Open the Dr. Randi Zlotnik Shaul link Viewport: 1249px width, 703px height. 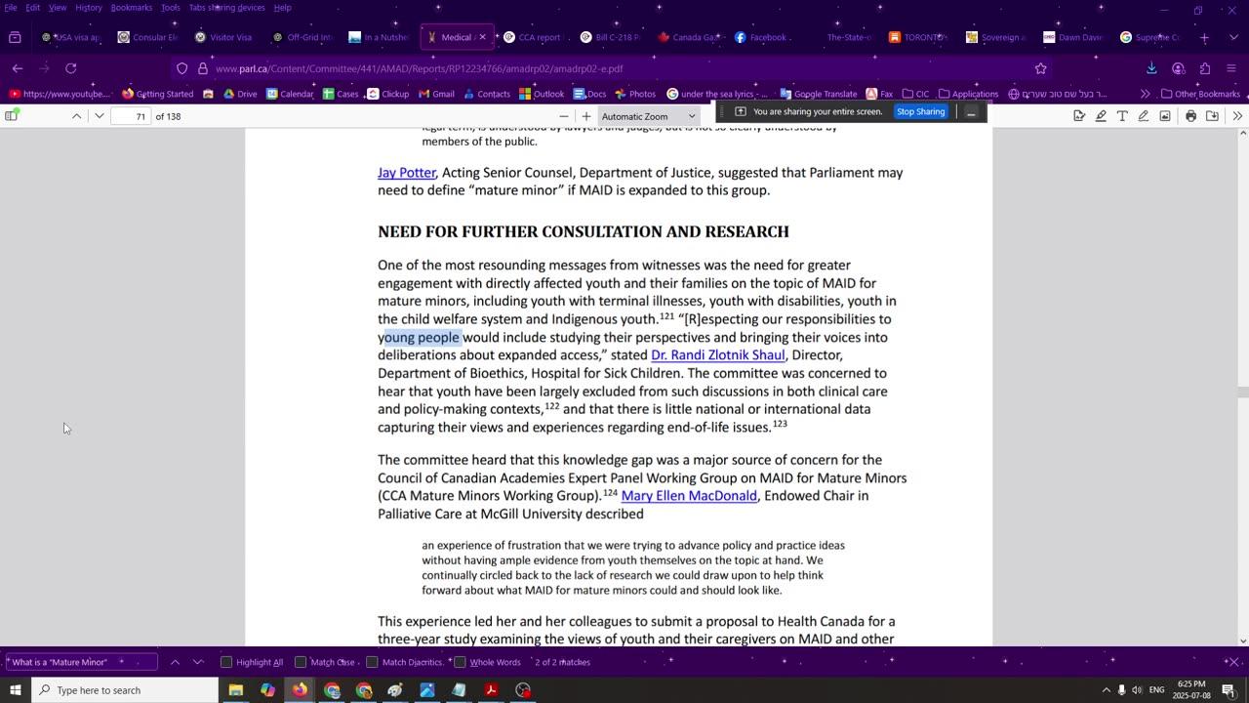[x=718, y=355]
